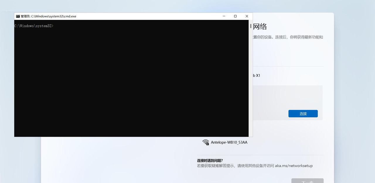Click the lock symbol on the Wi-Fi network icon
Viewport: 375px width, 183px height.
click(207, 144)
